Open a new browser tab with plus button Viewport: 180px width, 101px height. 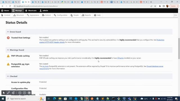(151, 2)
